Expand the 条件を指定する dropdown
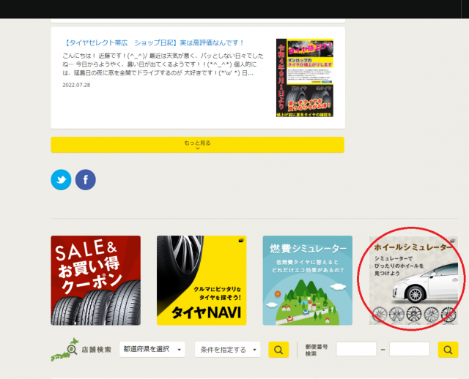 [227, 350]
